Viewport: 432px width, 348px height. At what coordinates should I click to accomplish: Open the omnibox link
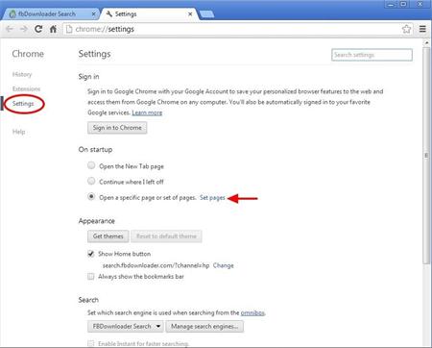pyautogui.click(x=252, y=312)
